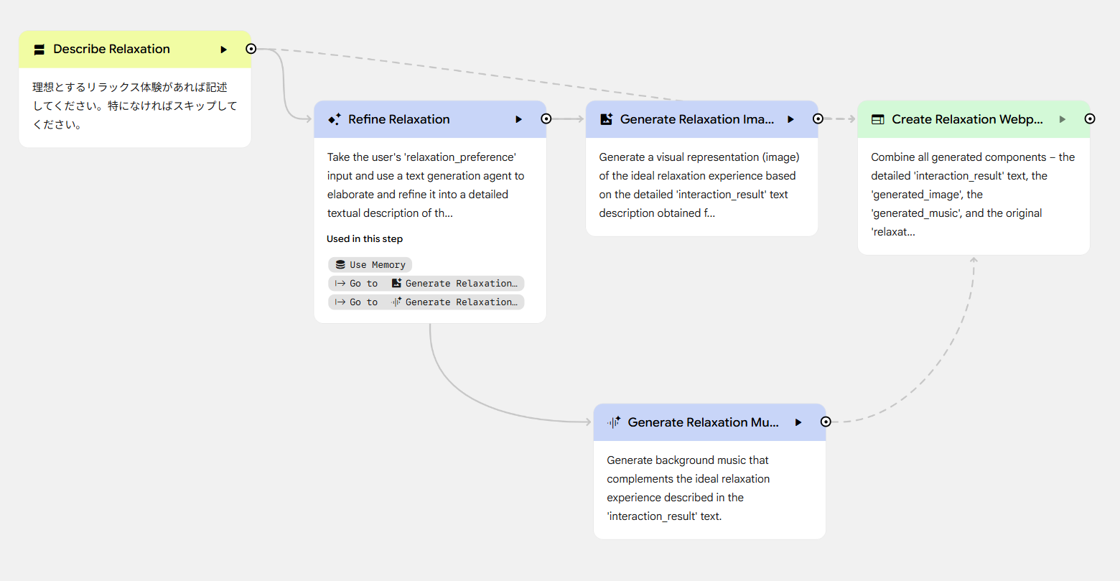Click the sparkle icon on Refine Relaxation

click(x=335, y=119)
